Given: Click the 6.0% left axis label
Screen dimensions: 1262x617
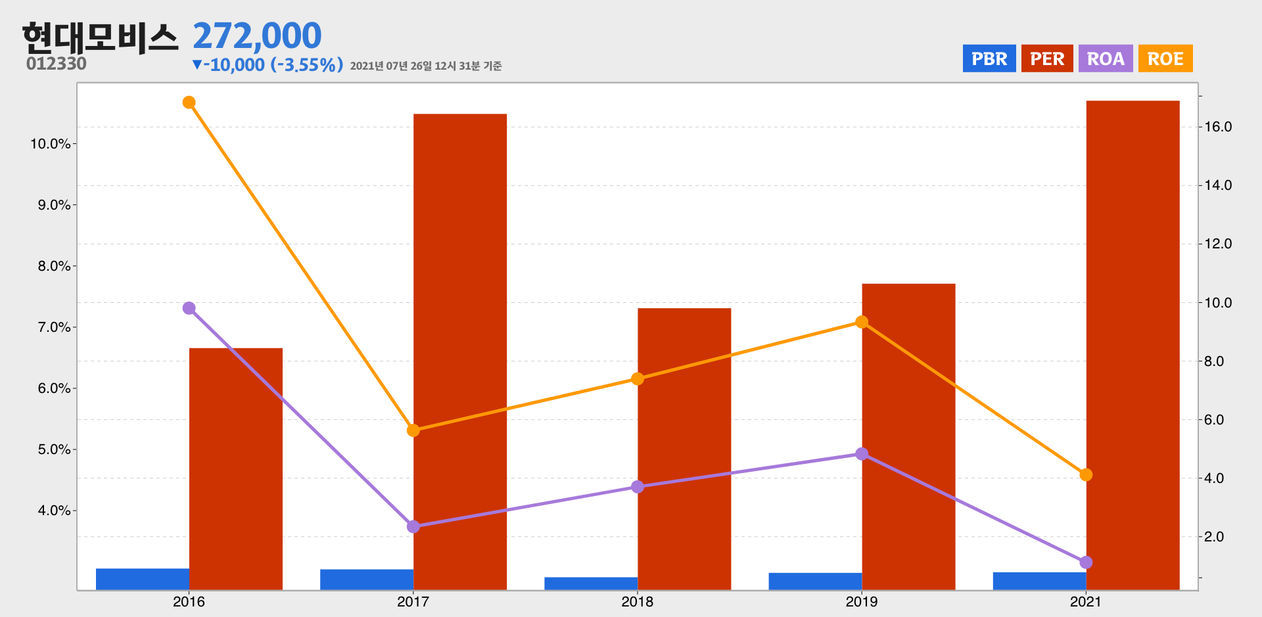Looking at the screenshot, I should [55, 388].
